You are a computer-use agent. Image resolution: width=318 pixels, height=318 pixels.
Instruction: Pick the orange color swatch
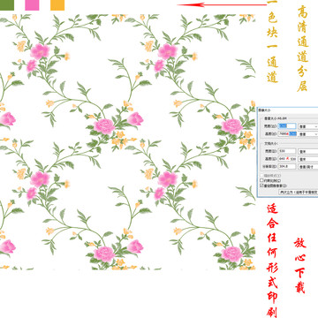pyautogui.click(x=57, y=5)
